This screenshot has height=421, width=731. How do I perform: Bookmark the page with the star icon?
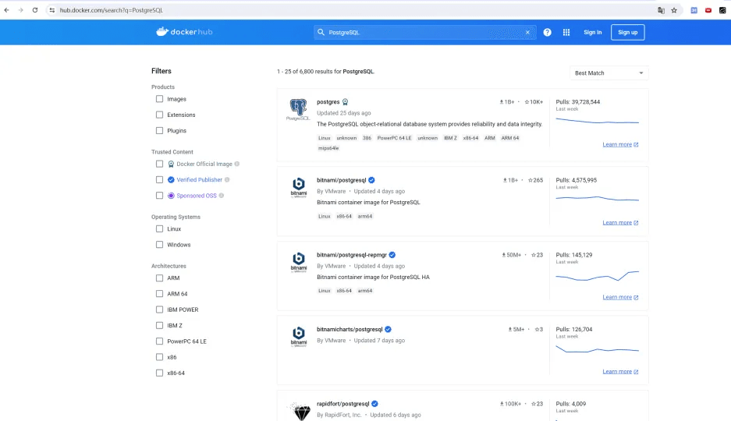tap(674, 10)
